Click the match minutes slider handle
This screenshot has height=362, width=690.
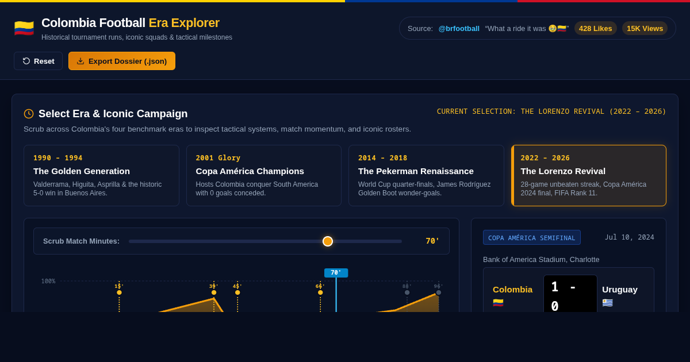click(x=328, y=241)
